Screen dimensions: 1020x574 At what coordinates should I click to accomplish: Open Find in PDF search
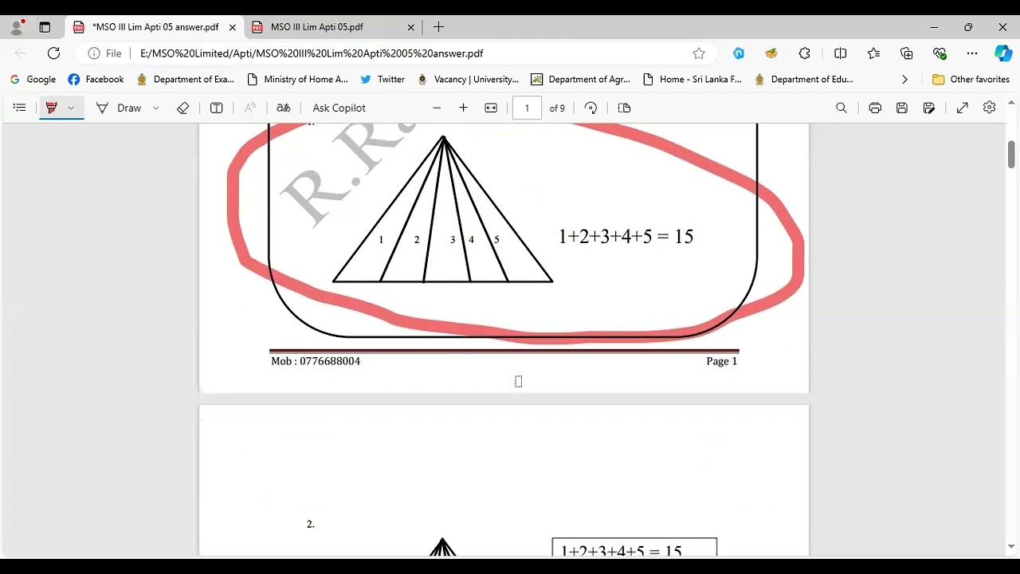click(841, 108)
